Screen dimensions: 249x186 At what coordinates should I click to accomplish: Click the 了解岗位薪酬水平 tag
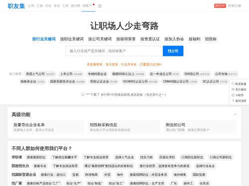point(65,157)
